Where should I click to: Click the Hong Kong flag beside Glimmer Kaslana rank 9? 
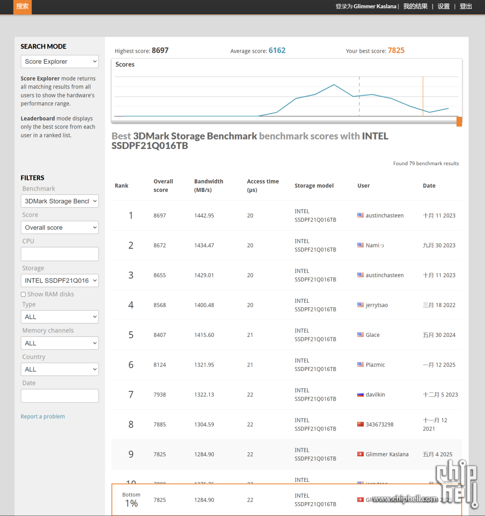[361, 454]
